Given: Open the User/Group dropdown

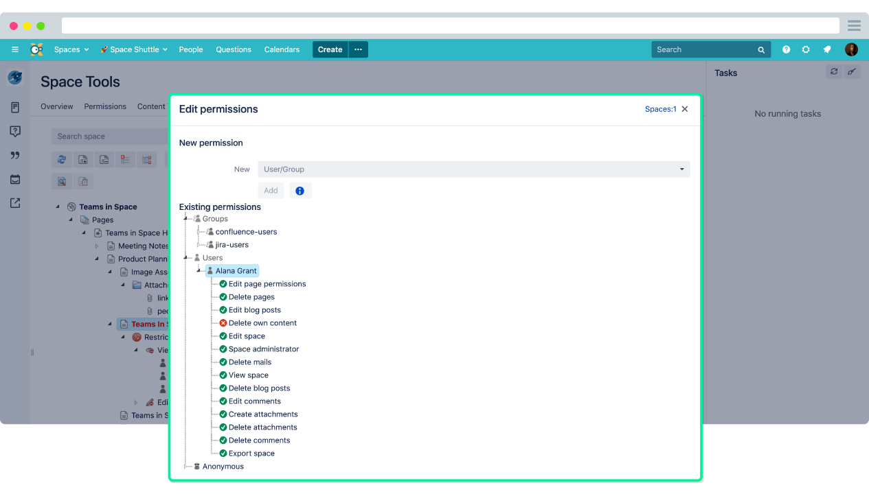Looking at the screenshot, I should [473, 169].
